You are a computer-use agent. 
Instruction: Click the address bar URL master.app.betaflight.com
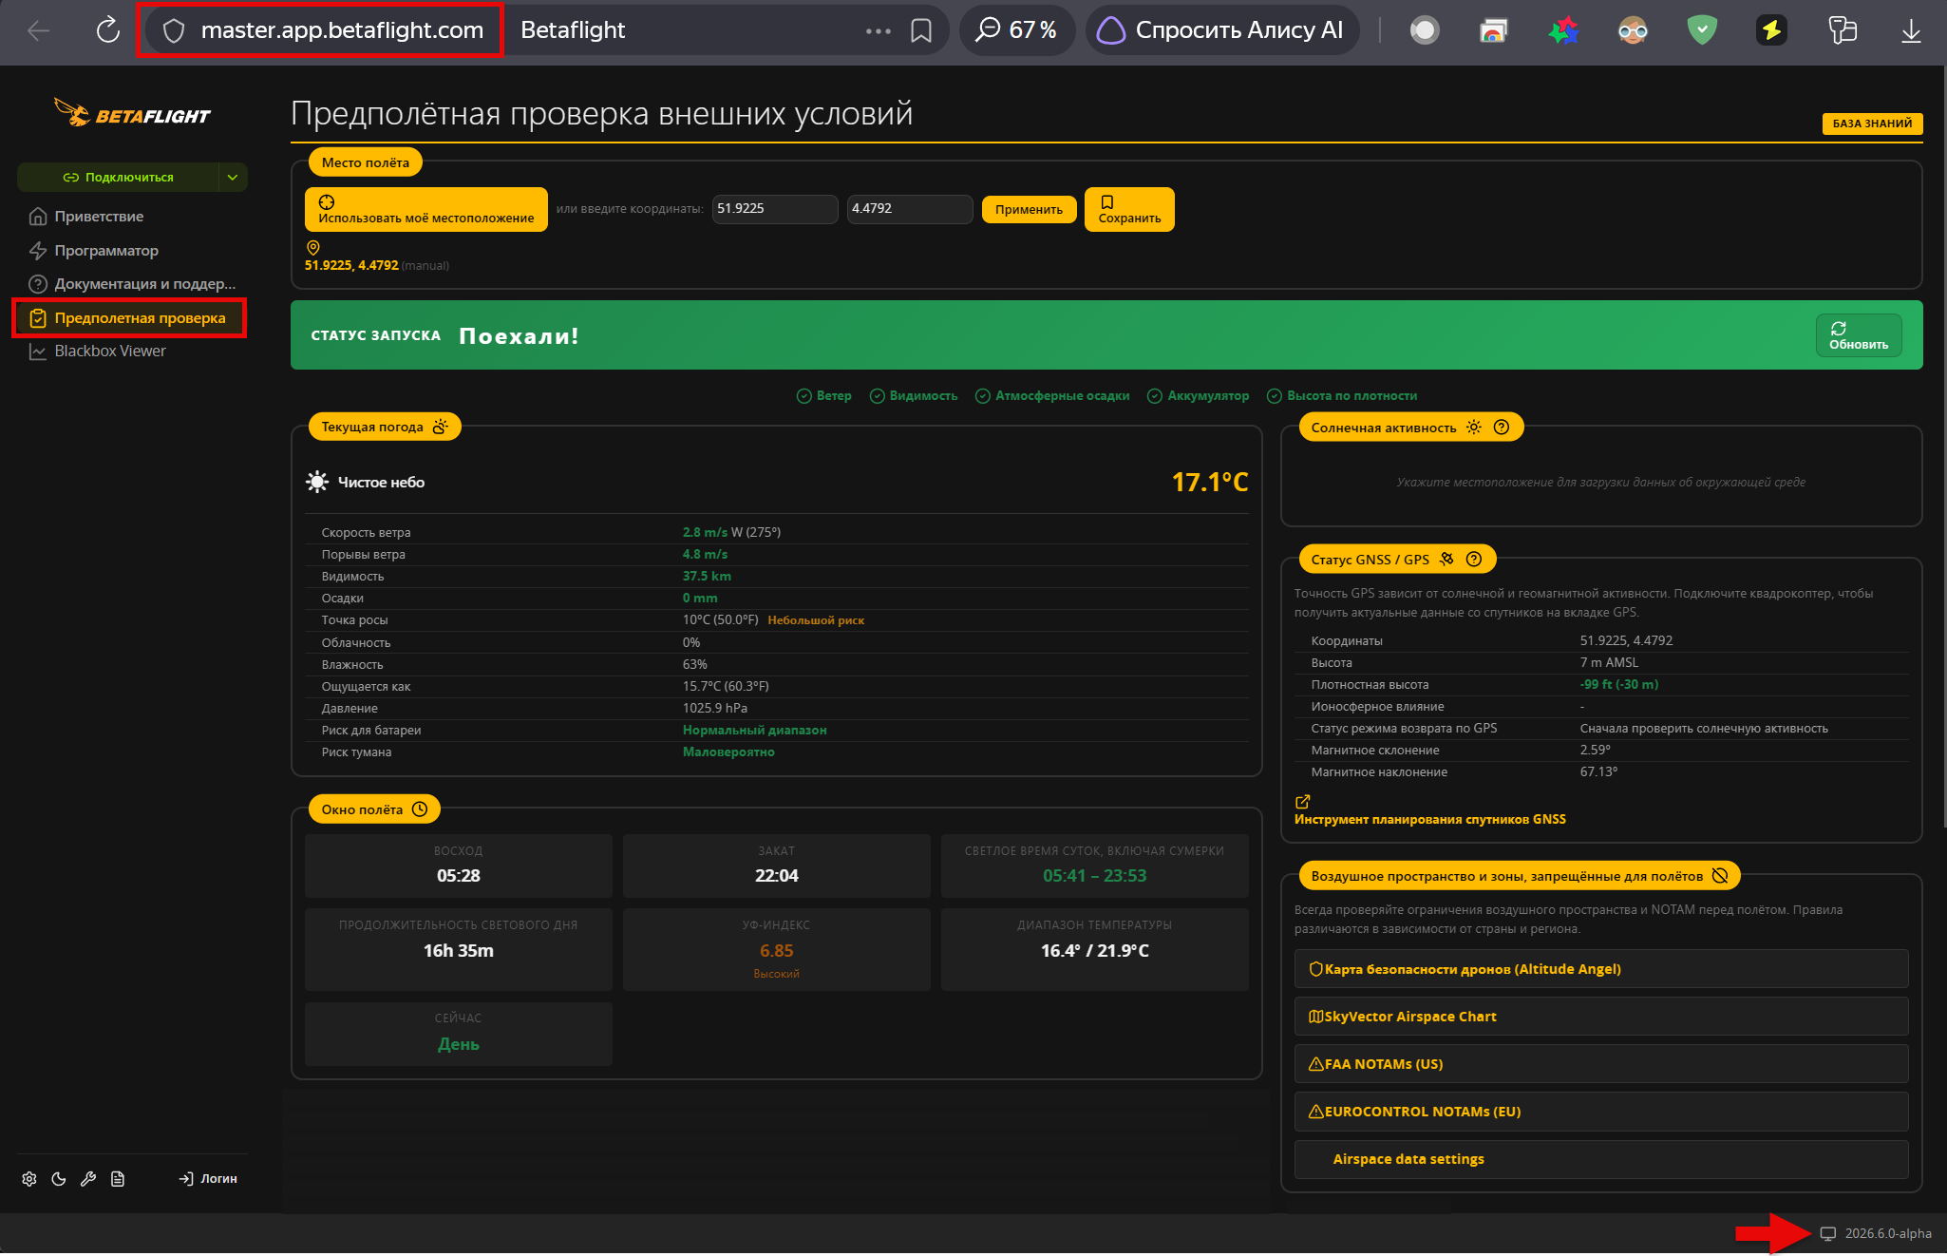342,30
